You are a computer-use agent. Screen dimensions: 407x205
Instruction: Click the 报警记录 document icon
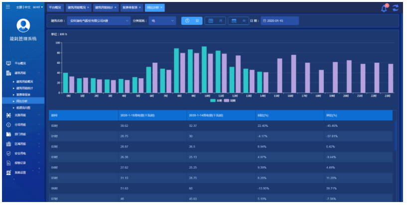click(x=8, y=163)
